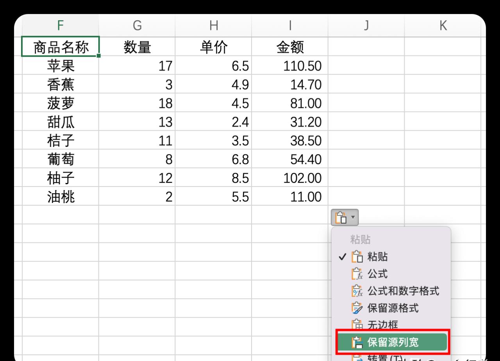Click column I header
Viewport: 500px width, 361px height.
pos(290,25)
